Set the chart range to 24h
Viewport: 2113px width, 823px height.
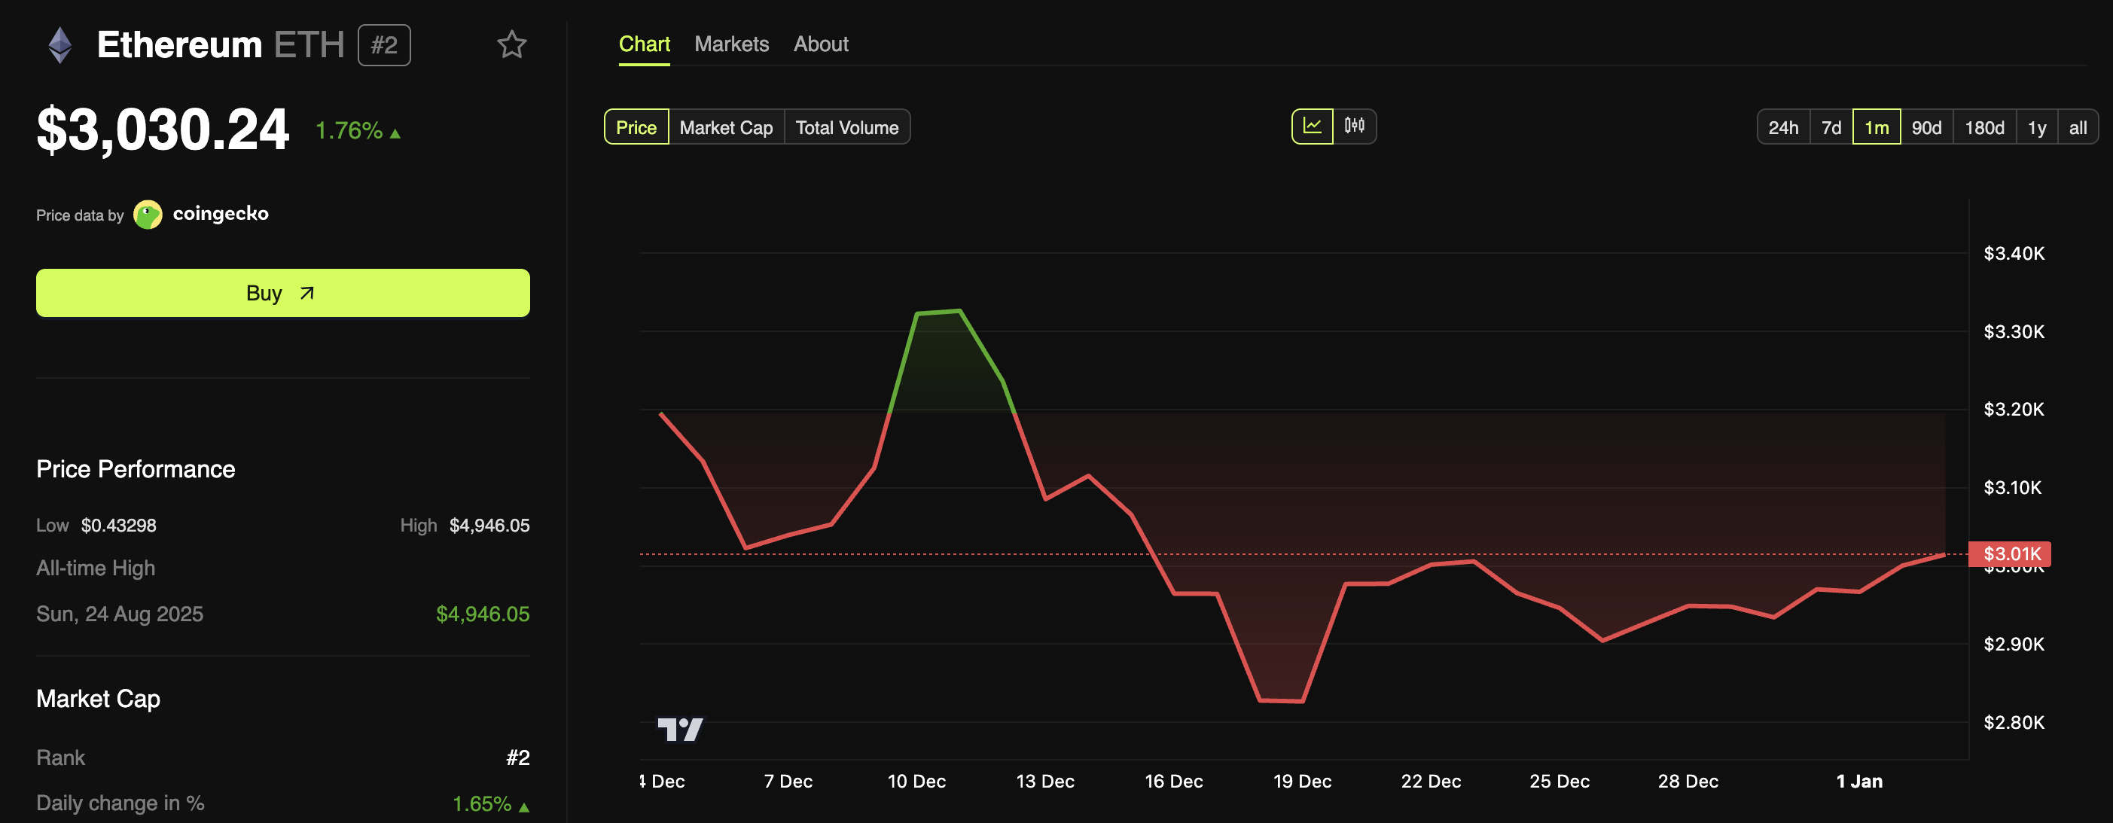1782,127
